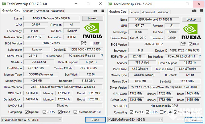The image size is (205, 124).
Task: Click the NVIDIA logo in GPU-Z 2.2.0
Action: point(191,32)
